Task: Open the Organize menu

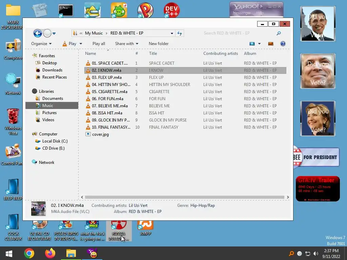Action: pyautogui.click(x=41, y=44)
